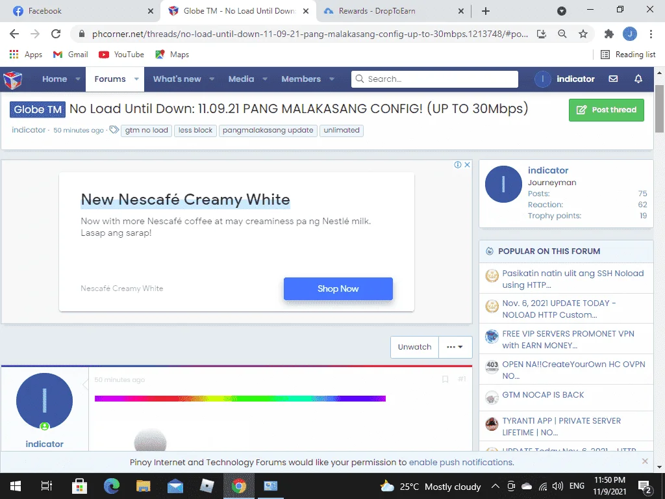Open the inbox envelope icon in navbar
Viewport: 665px width, 499px height.
[x=613, y=79]
